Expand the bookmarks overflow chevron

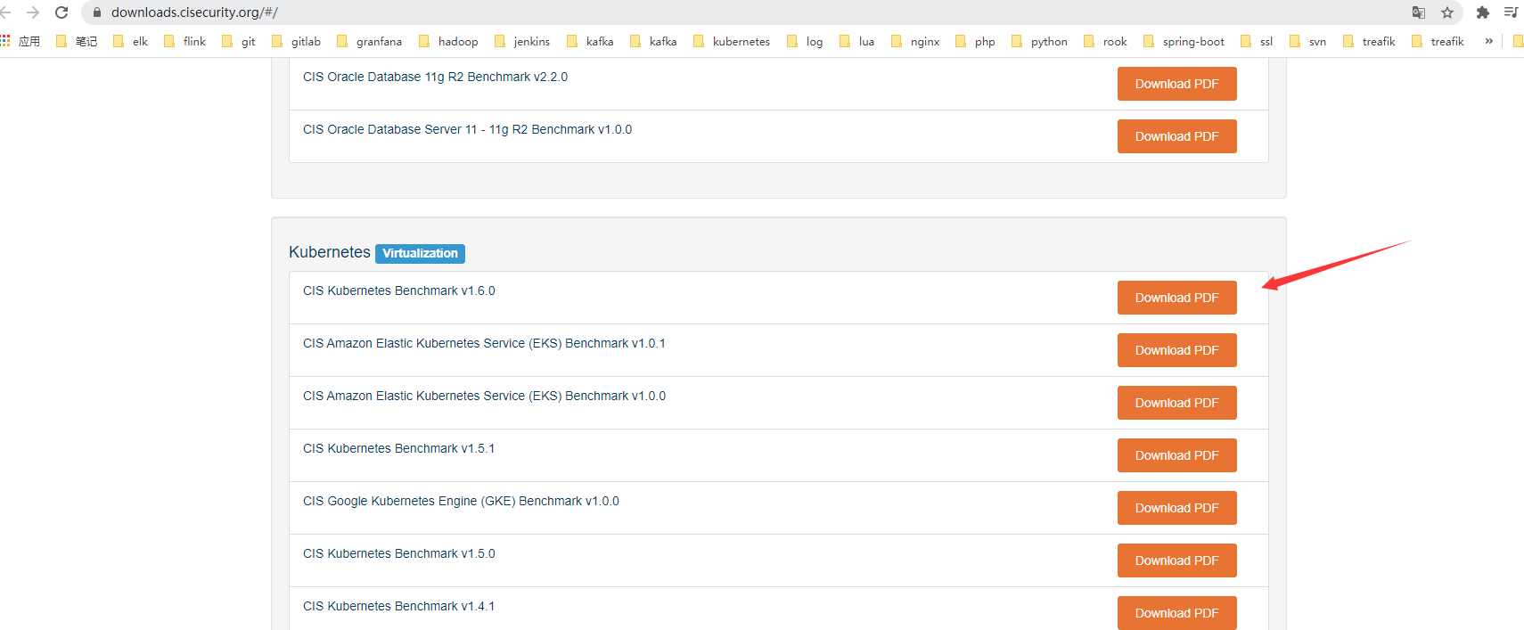coord(1488,41)
